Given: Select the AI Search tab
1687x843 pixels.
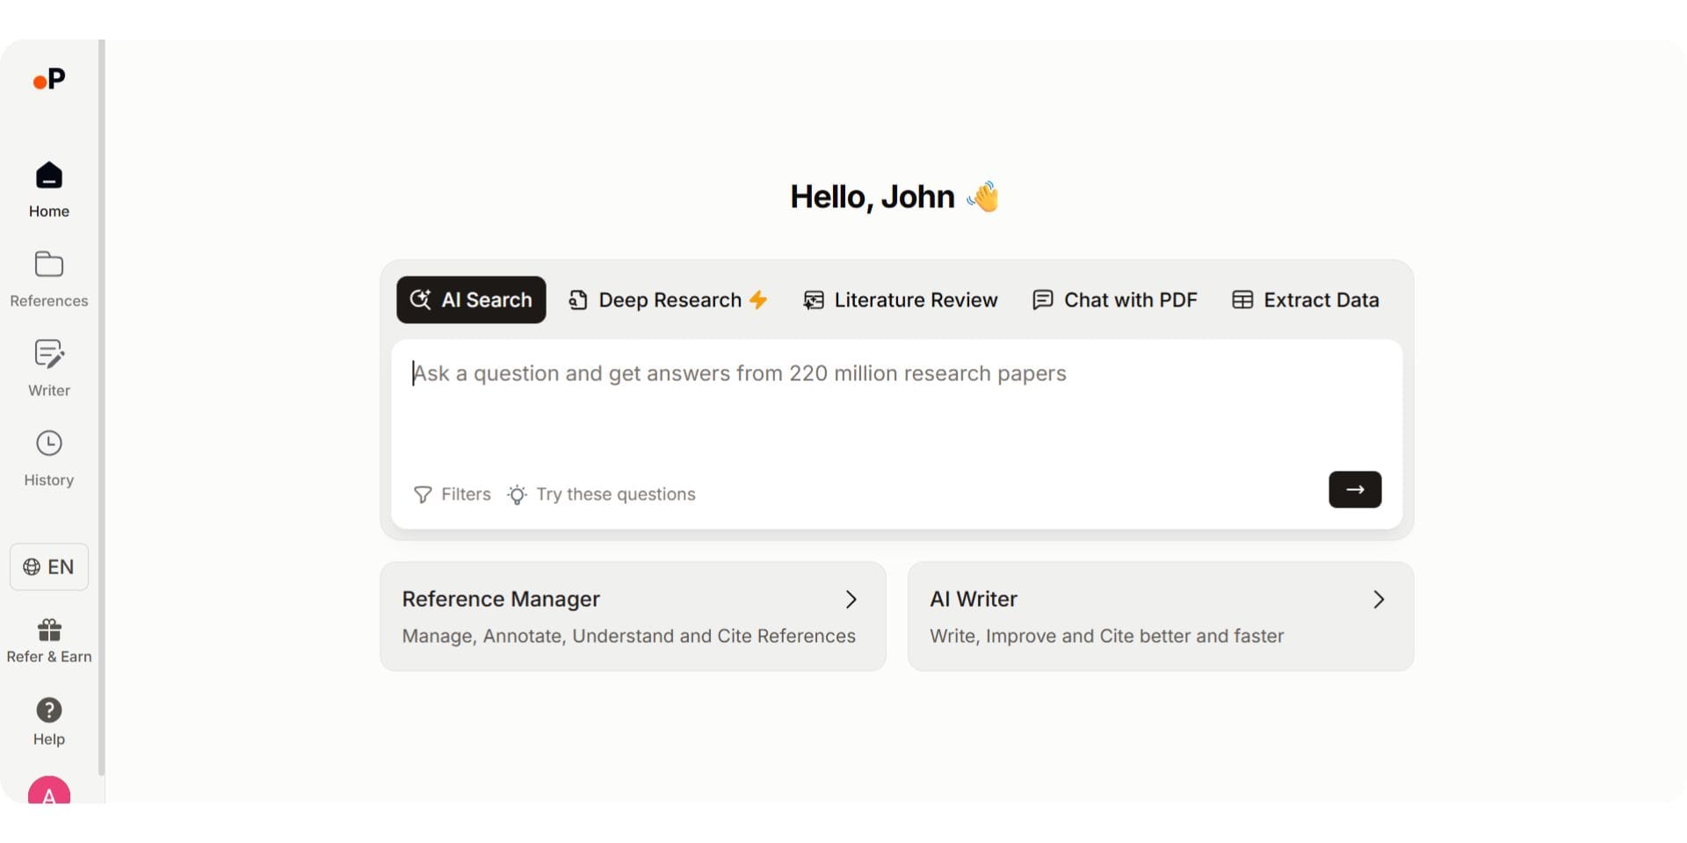Looking at the screenshot, I should click(x=471, y=300).
